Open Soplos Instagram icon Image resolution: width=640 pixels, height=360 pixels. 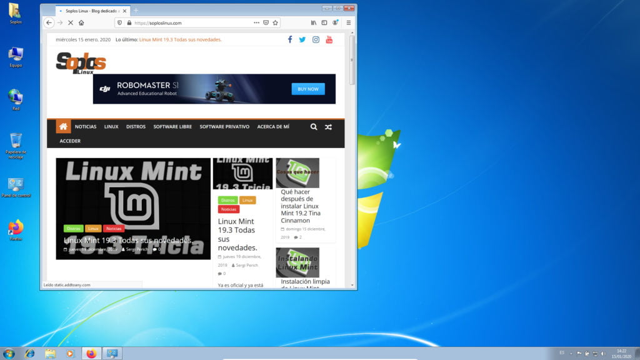316,39
